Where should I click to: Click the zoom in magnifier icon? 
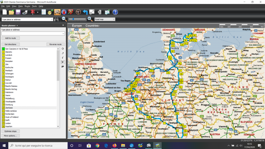click(89, 19)
